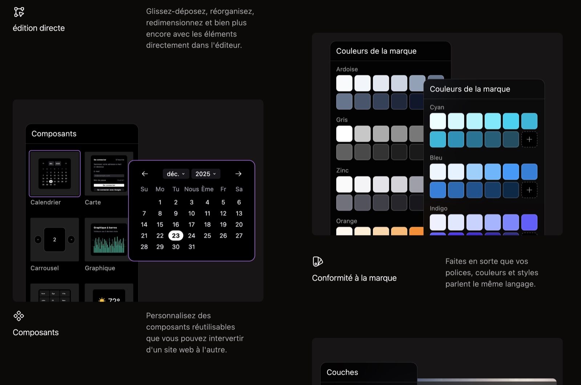Click the Couches panel title
The width and height of the screenshot is (581, 385).
342,372
